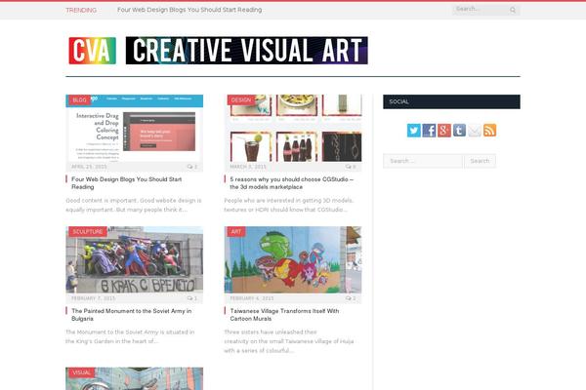Image resolution: width=586 pixels, height=390 pixels.
Task: Open the cartoon mural thumbnail
Action: point(293,259)
